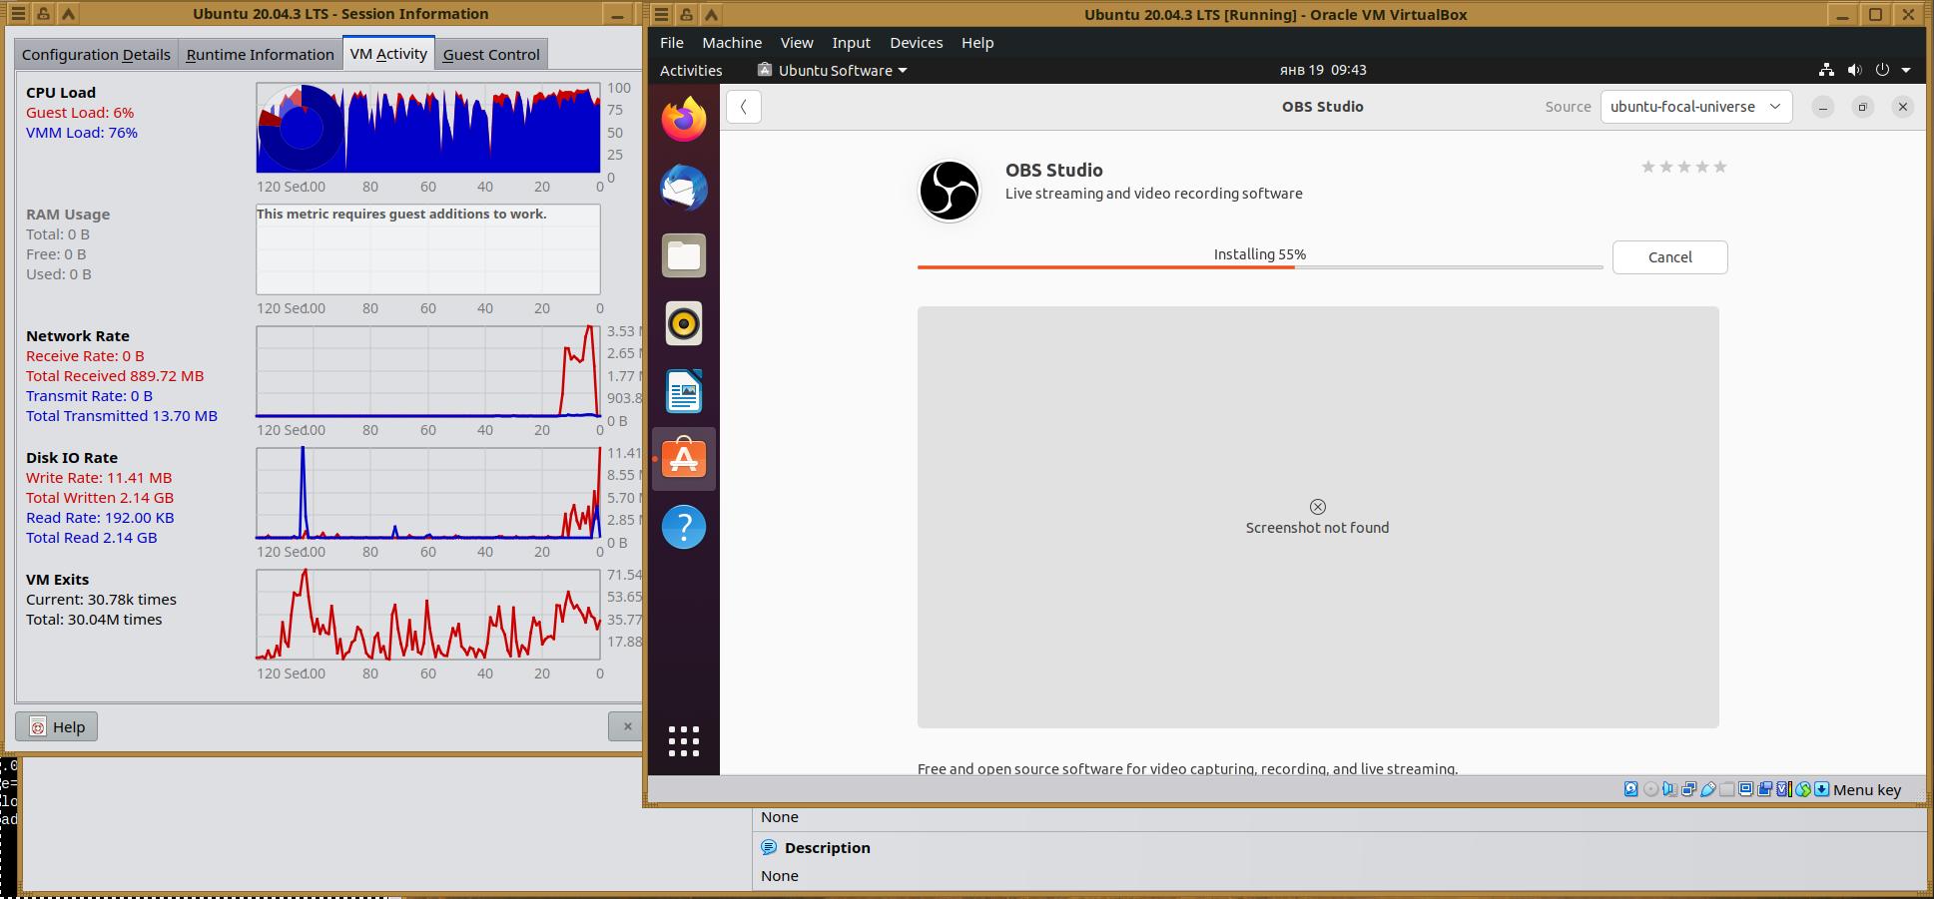This screenshot has width=1934, height=899.
Task: Click 'Total Transmitted 13.70 MB'
Action: coord(122,416)
